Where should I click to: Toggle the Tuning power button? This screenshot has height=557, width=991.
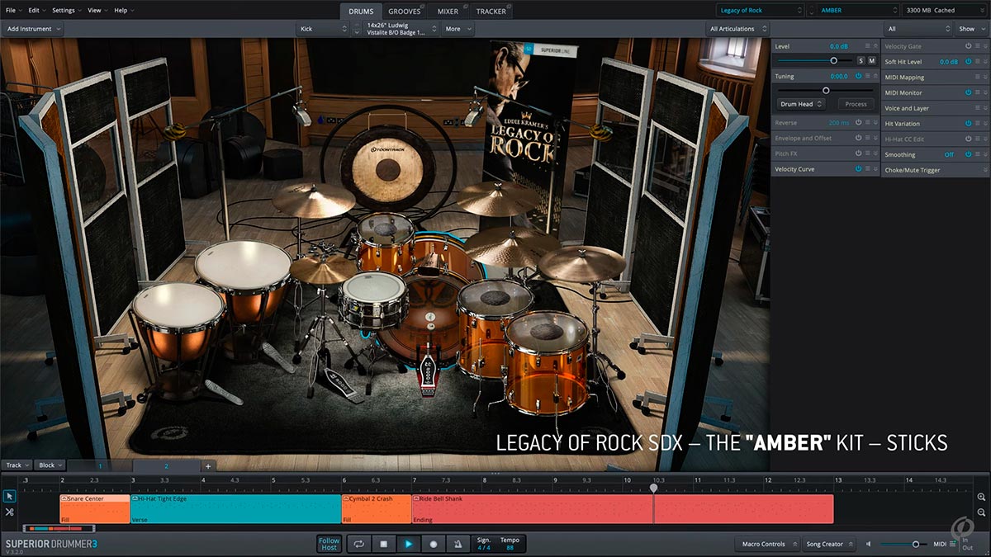[858, 76]
